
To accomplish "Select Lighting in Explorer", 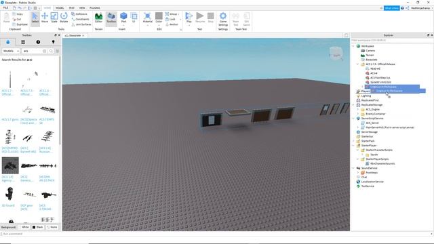I will (x=366, y=96).
